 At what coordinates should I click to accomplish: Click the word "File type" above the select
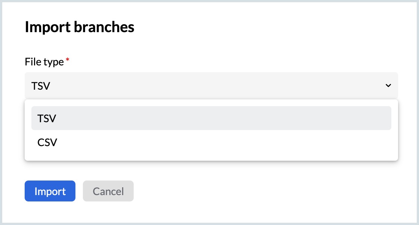(x=44, y=62)
